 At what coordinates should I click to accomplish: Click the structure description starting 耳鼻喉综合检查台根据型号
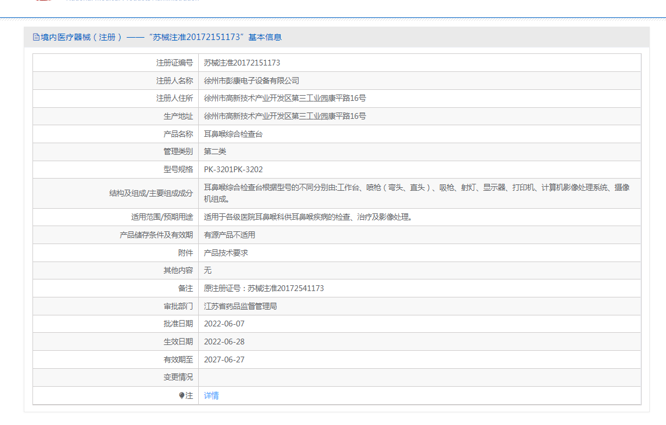pyautogui.click(x=417, y=194)
